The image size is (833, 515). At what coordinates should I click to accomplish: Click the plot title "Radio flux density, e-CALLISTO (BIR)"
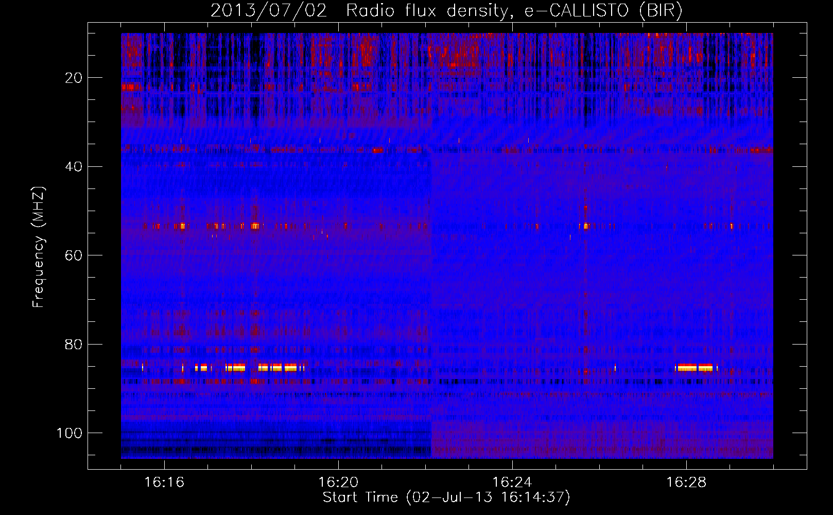point(514,11)
